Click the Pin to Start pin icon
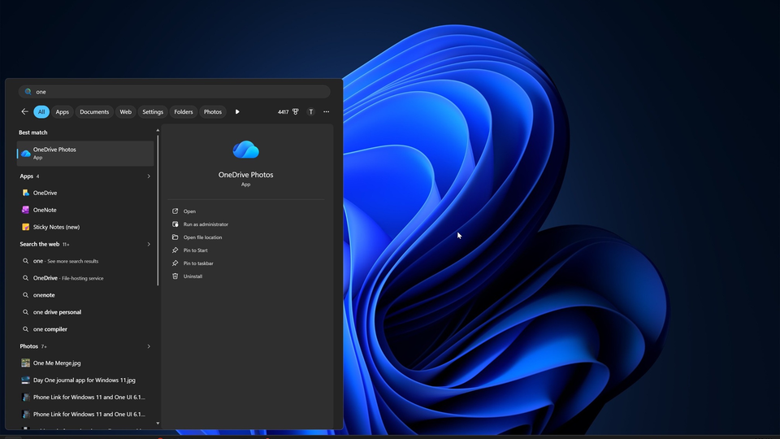780x439 pixels. pyautogui.click(x=175, y=250)
